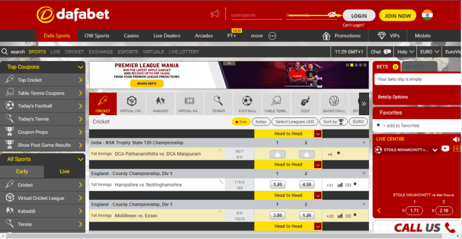Click the username input field
The width and height of the screenshot is (462, 239).
[x=256, y=15]
